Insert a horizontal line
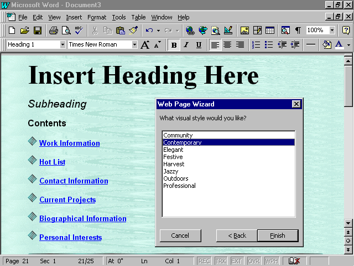Screen dimensions: 354x266 point(311,44)
